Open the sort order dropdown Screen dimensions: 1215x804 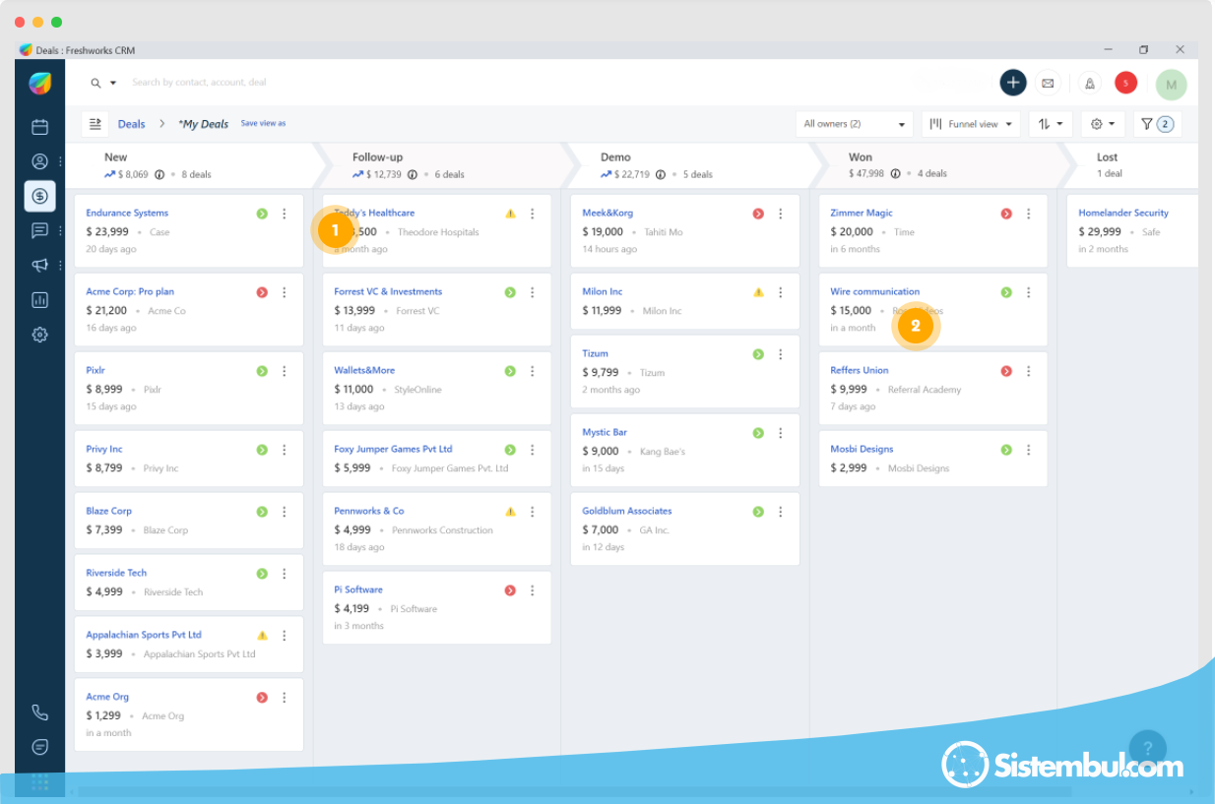point(1051,124)
